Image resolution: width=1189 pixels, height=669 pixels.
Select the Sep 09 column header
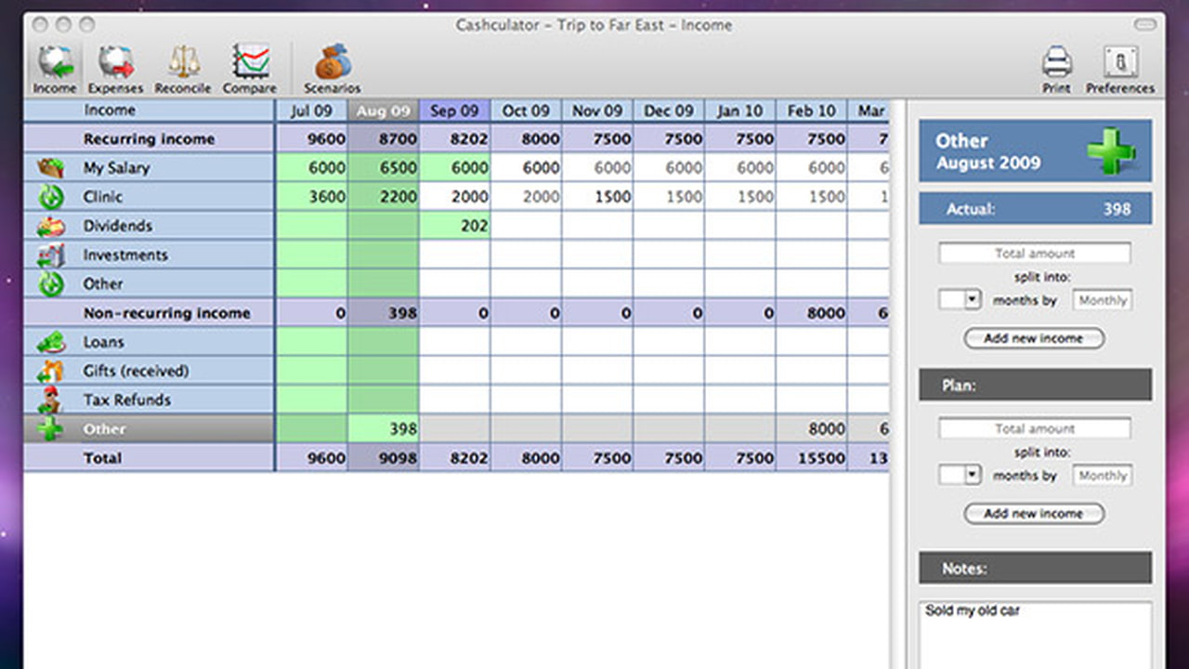(455, 111)
